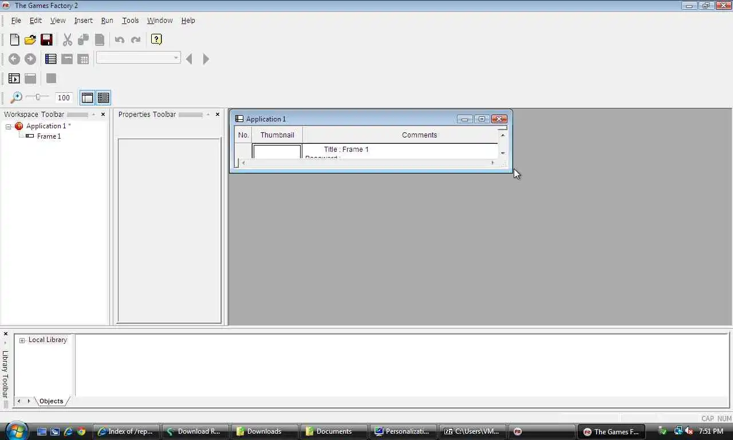Open the View menu
This screenshot has width=733, height=440.
[x=58, y=21]
